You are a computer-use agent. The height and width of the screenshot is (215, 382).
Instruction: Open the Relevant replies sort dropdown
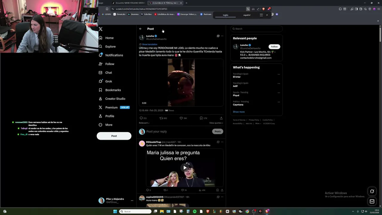click(144, 123)
